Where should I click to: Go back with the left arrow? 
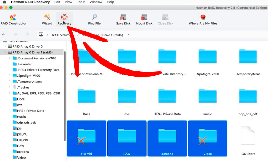click(x=3, y=35)
